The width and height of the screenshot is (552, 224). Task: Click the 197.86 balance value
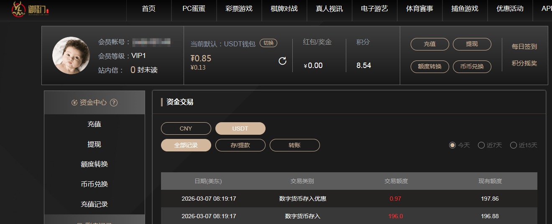tap(490, 199)
